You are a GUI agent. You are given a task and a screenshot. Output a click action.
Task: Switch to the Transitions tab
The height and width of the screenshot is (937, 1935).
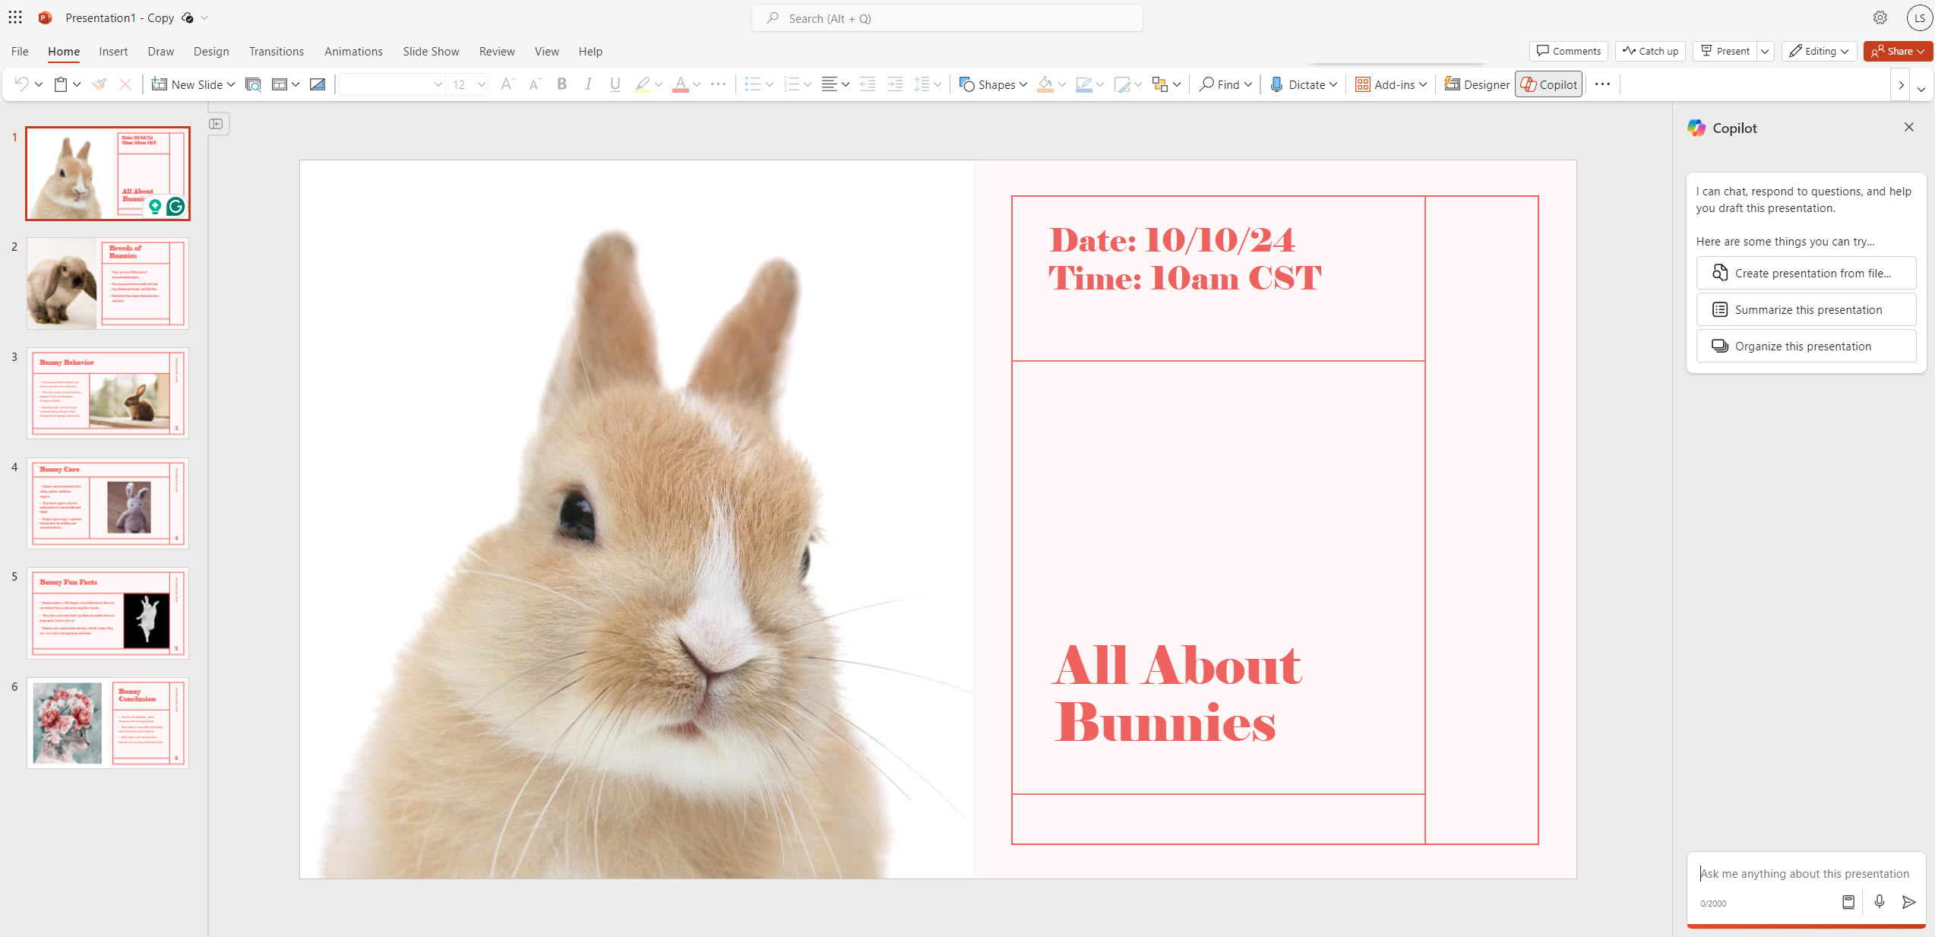(276, 51)
